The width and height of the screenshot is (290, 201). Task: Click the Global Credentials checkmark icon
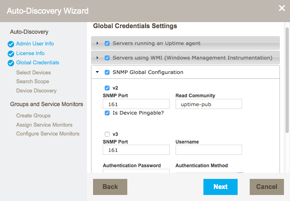click(11, 63)
